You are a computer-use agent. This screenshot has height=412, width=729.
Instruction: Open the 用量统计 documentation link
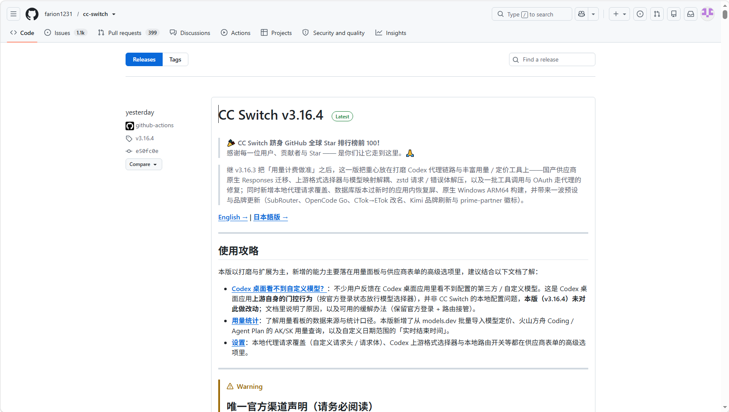point(245,321)
